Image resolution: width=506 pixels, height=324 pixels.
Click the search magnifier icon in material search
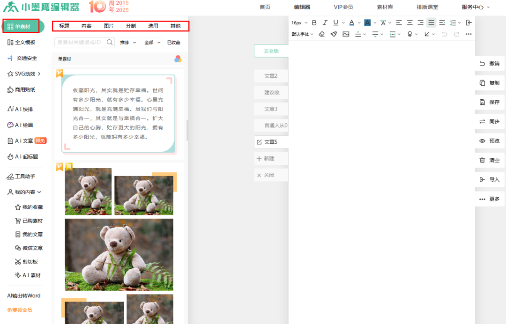pyautogui.click(x=110, y=42)
